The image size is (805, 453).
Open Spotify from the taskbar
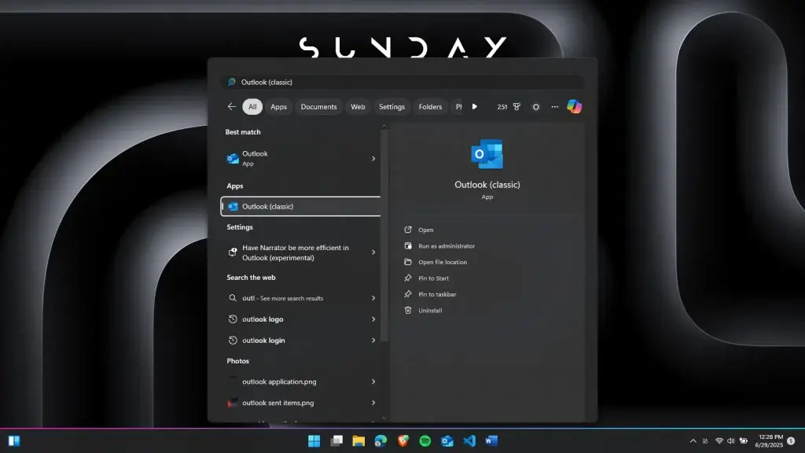point(425,440)
